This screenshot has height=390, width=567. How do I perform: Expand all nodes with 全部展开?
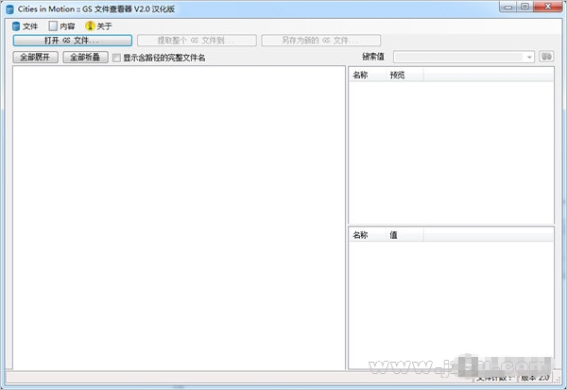(x=36, y=57)
